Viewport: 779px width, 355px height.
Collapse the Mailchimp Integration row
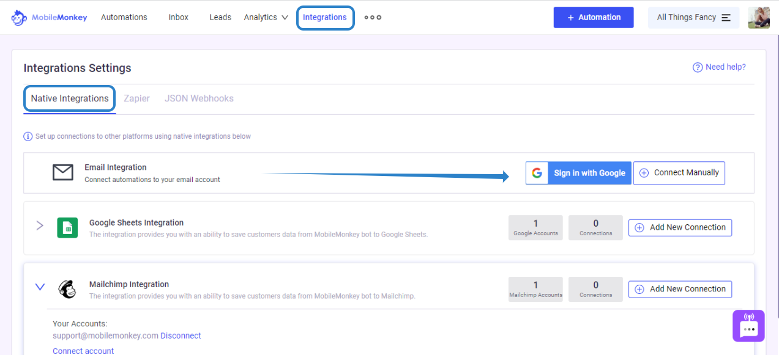click(x=40, y=287)
